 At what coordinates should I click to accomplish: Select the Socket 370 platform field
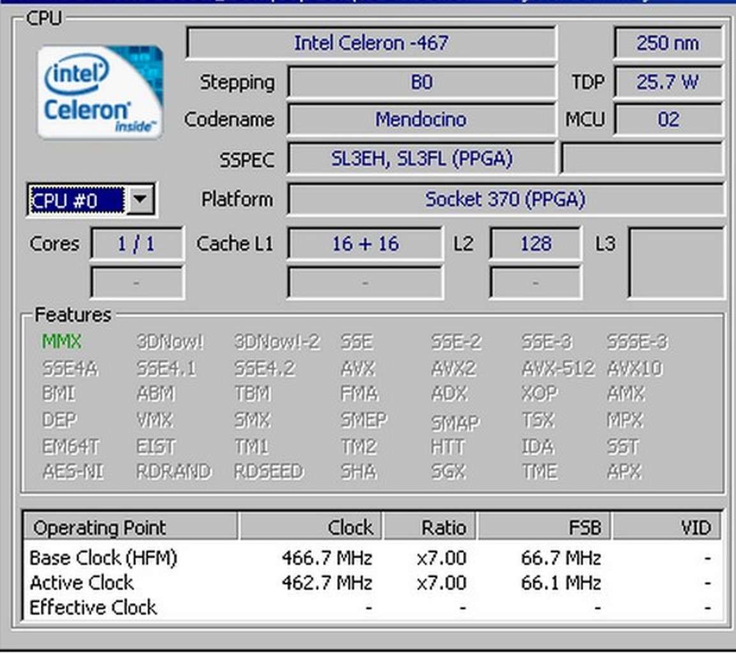[507, 199]
